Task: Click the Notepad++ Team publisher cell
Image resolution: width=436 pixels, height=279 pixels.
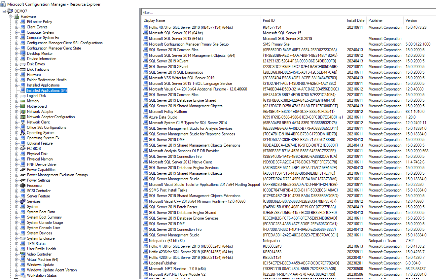Action: coord(382,241)
